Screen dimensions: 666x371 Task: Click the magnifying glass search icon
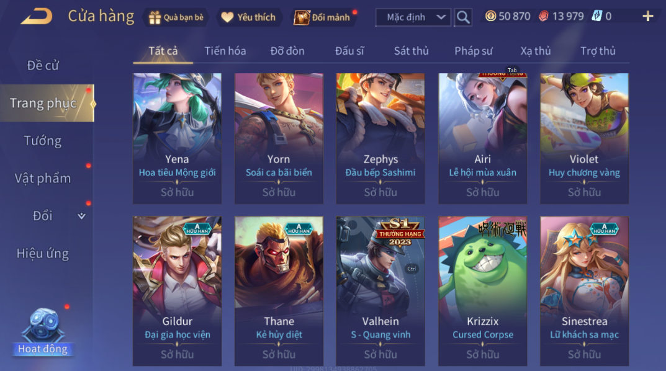coord(463,17)
